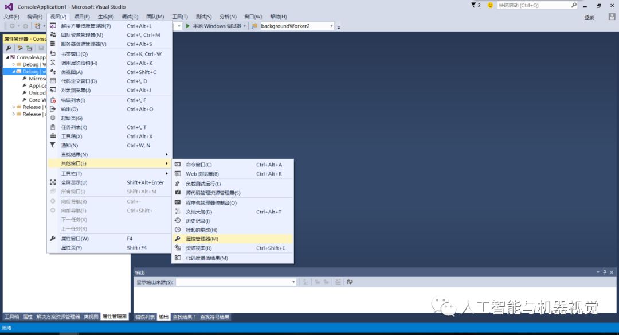Click the 挂起的更改 clock icon
The height and width of the screenshot is (335, 619).
pyautogui.click(x=178, y=230)
